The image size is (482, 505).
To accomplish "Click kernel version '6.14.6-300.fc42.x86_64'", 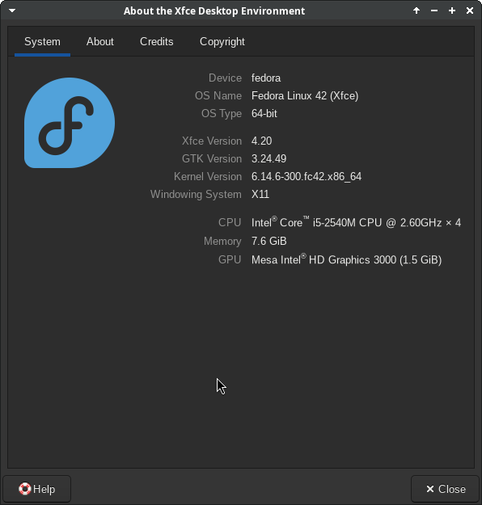I will (x=307, y=176).
